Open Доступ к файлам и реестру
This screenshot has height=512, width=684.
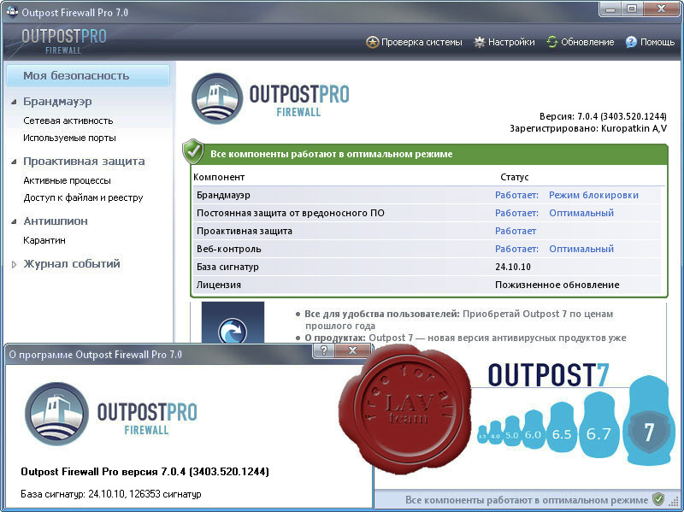[83, 198]
